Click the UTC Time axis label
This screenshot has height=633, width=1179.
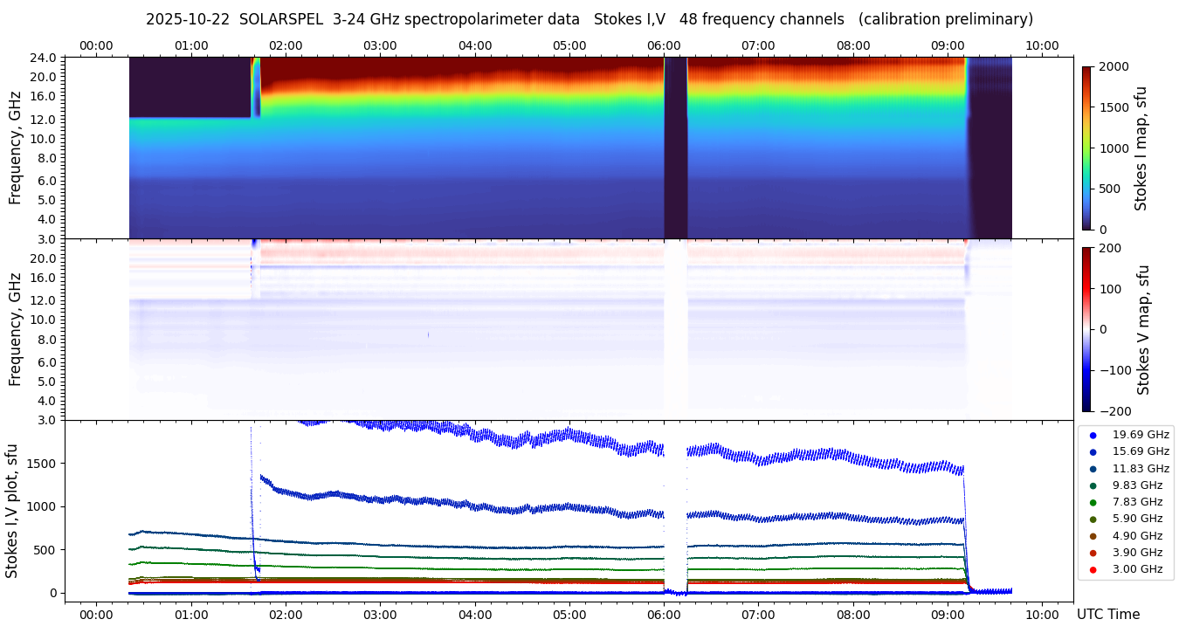1107,615
